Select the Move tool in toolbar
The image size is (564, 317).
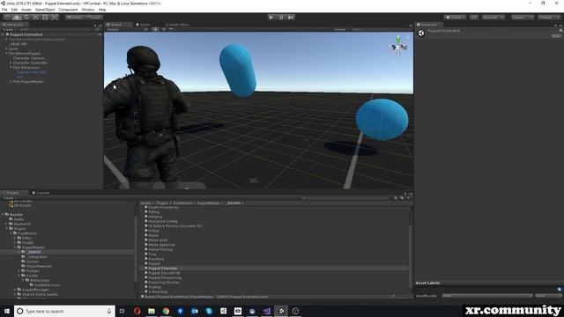pos(17,18)
